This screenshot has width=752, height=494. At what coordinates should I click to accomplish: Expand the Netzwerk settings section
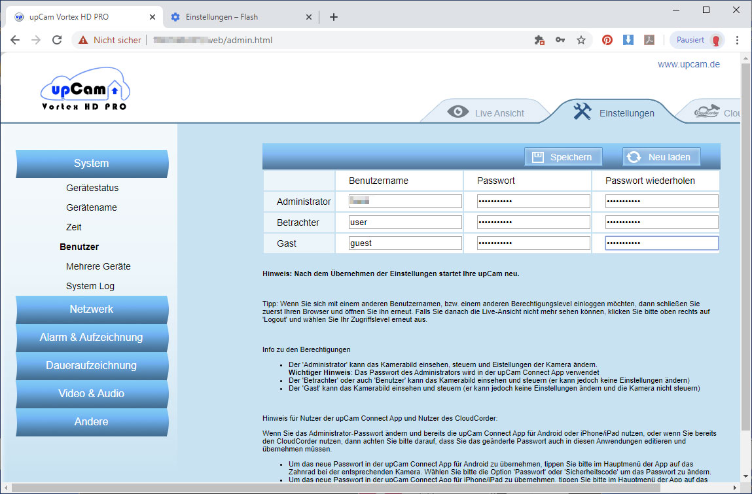92,309
